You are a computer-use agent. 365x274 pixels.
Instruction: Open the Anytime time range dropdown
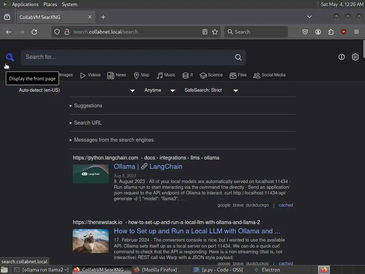click(160, 90)
